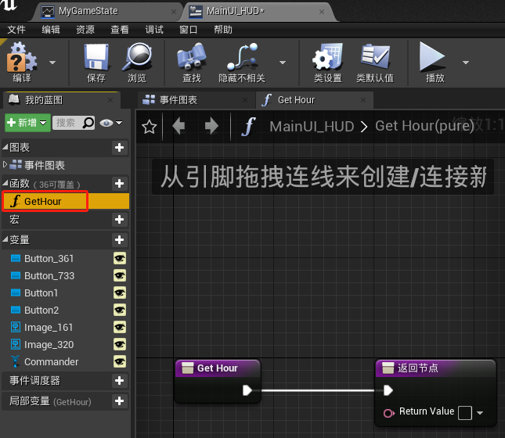
Task: Click the green 新增 add button
Action: pyautogui.click(x=27, y=123)
